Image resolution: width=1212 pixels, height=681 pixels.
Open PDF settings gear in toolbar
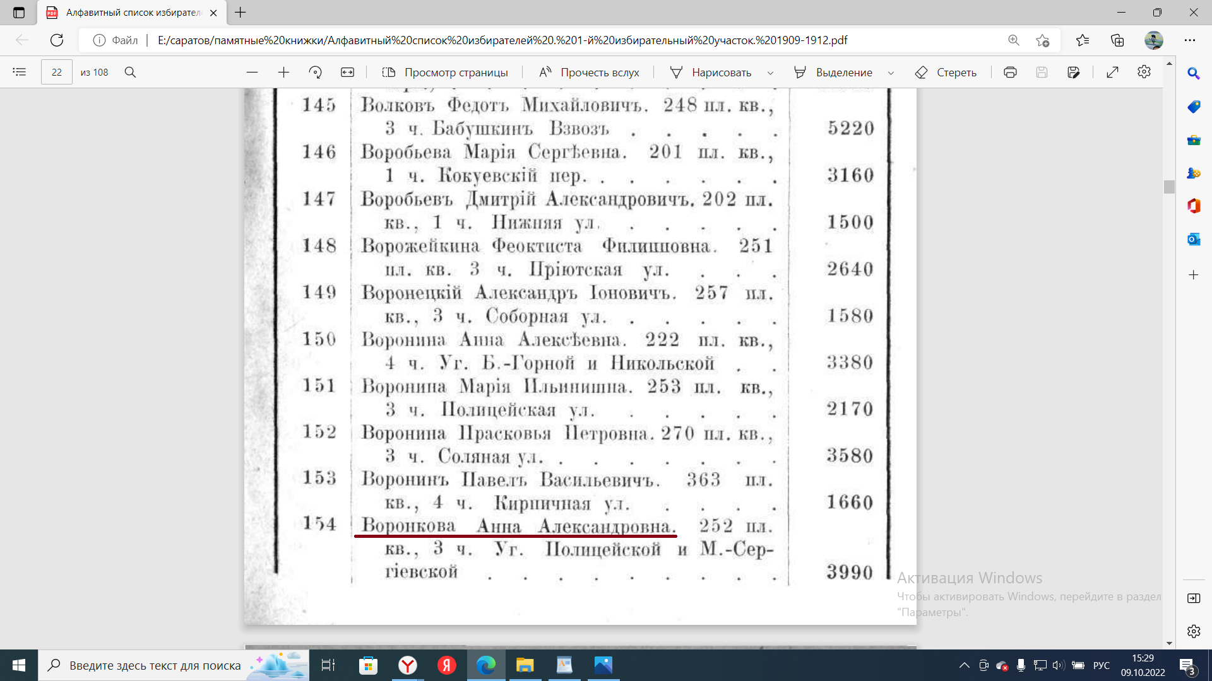coord(1144,73)
